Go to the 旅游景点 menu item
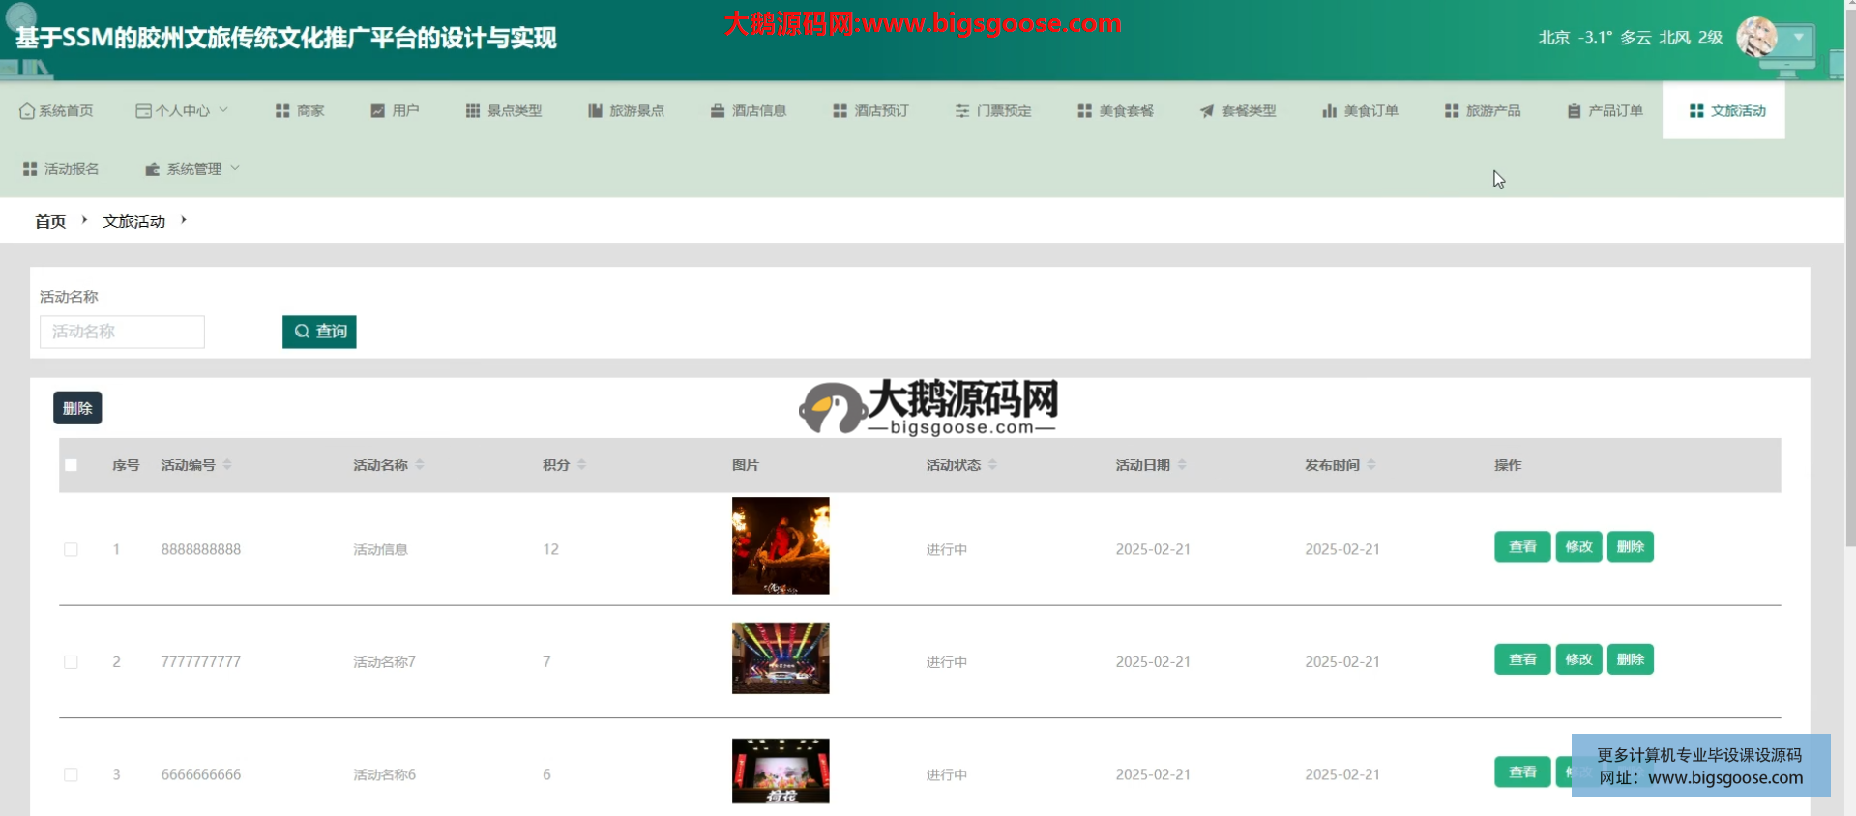The width and height of the screenshot is (1856, 816). (626, 111)
